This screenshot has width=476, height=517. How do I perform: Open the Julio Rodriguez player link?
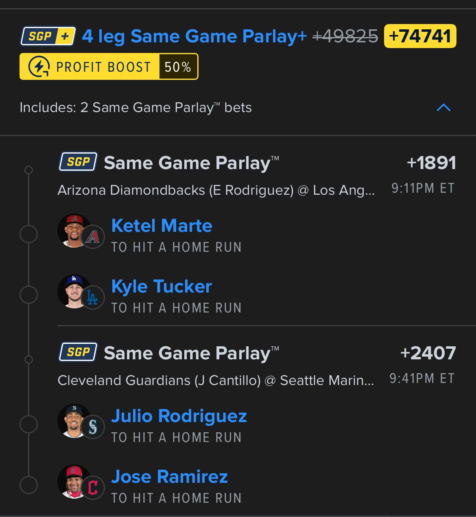click(x=179, y=416)
